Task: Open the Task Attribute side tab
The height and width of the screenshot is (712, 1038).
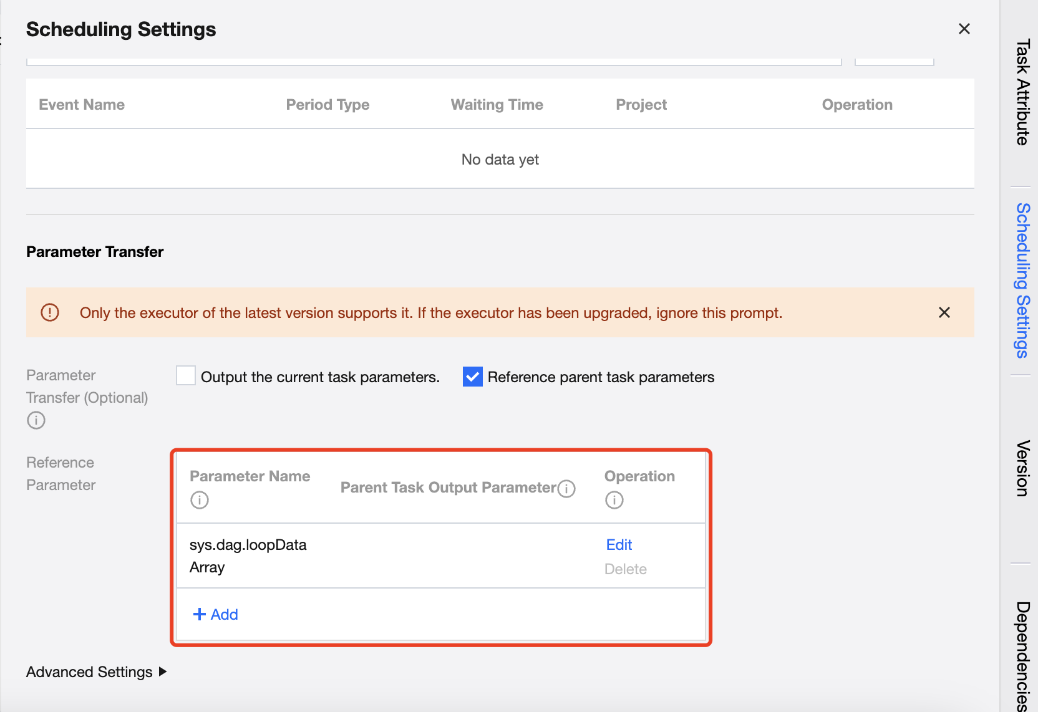Action: 1022,92
